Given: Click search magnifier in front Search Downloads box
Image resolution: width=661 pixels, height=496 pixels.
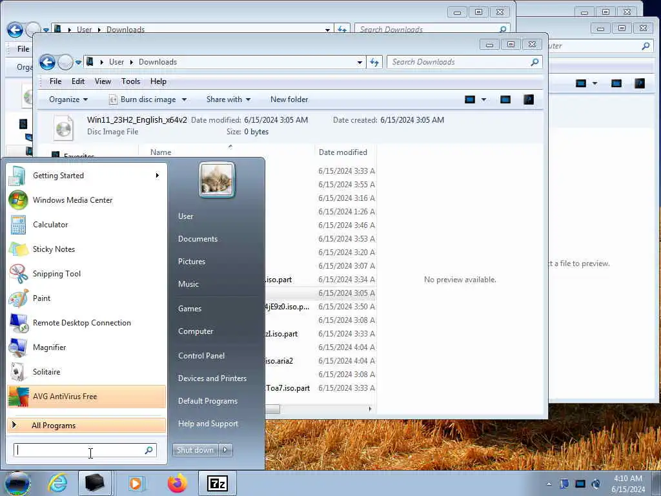Looking at the screenshot, I should [534, 62].
